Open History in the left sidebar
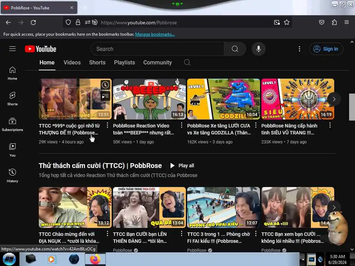The width and height of the screenshot is (355, 266). point(12,176)
